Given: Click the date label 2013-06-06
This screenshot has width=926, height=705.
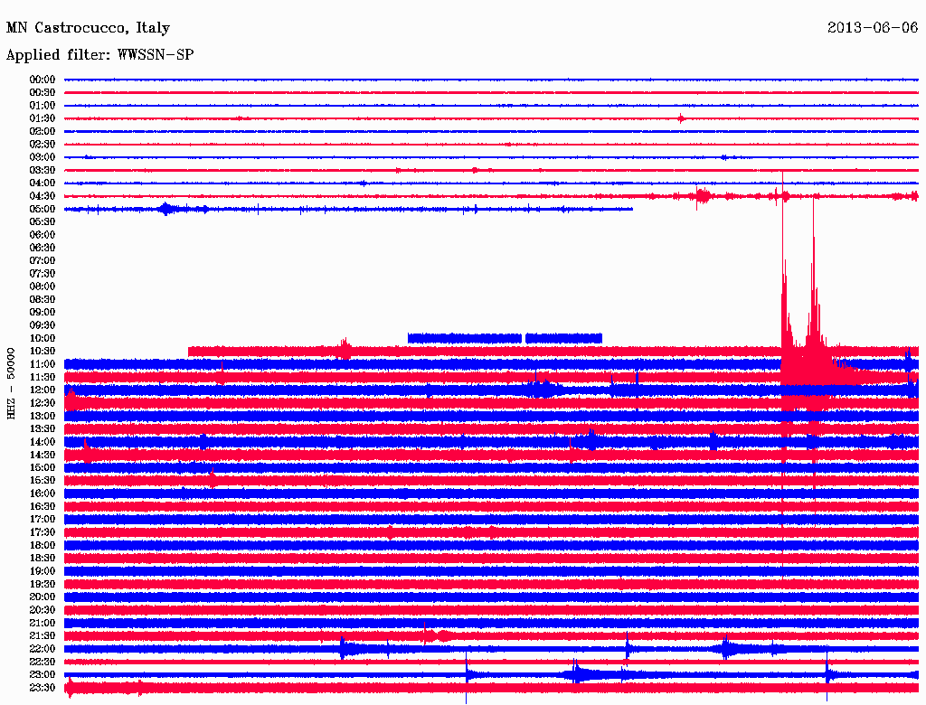Looking at the screenshot, I should [x=873, y=27].
